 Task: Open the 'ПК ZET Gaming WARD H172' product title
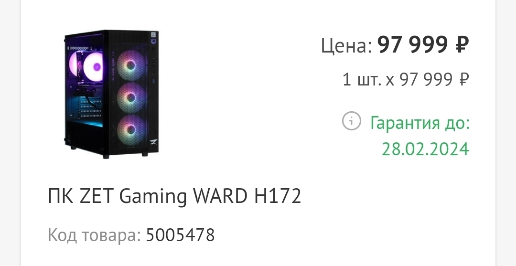(x=174, y=196)
